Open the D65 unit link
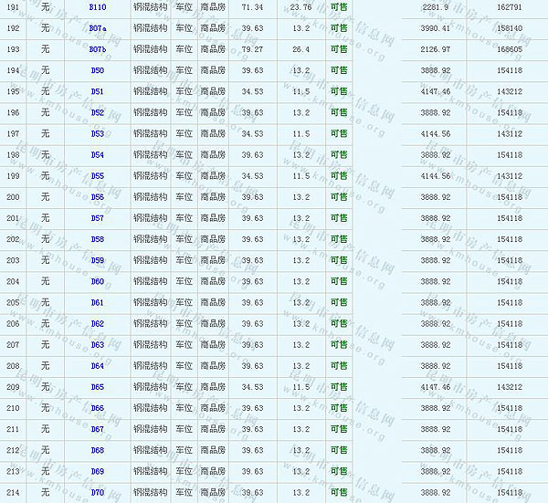Image resolution: width=548 pixels, height=503 pixels. (98, 387)
